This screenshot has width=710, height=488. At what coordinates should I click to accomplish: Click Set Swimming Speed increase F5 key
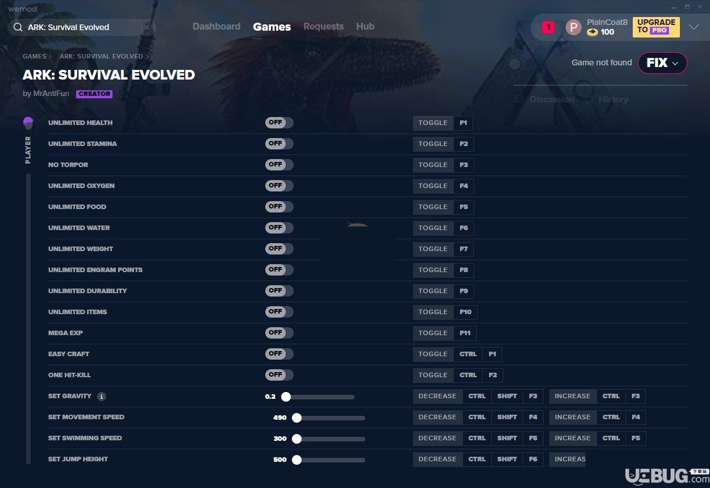point(636,438)
